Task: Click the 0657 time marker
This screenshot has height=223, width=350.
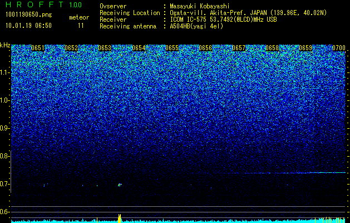Action: coord(239,48)
